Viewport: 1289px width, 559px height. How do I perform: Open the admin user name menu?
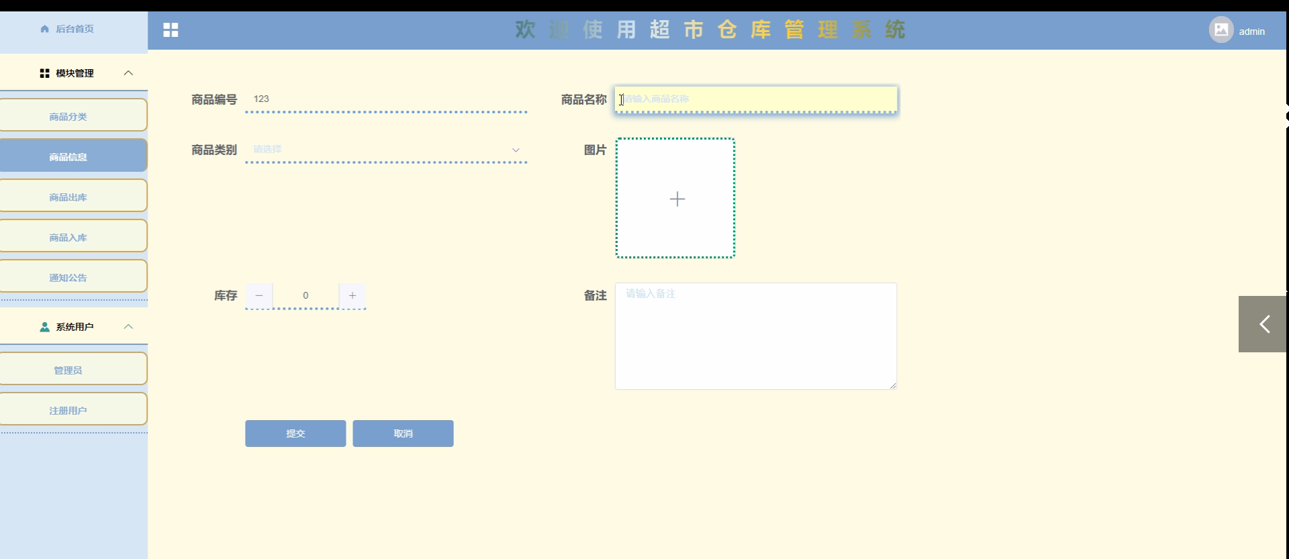coord(1251,32)
